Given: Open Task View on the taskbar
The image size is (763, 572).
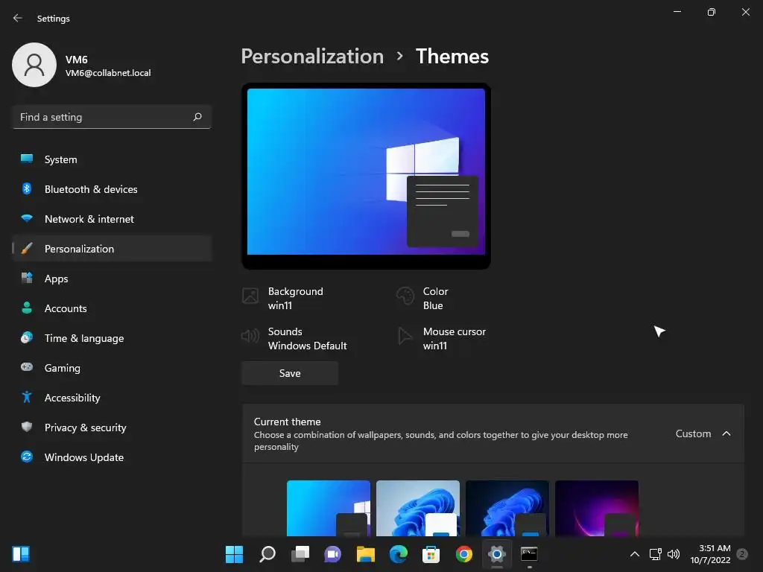Looking at the screenshot, I should click(300, 554).
